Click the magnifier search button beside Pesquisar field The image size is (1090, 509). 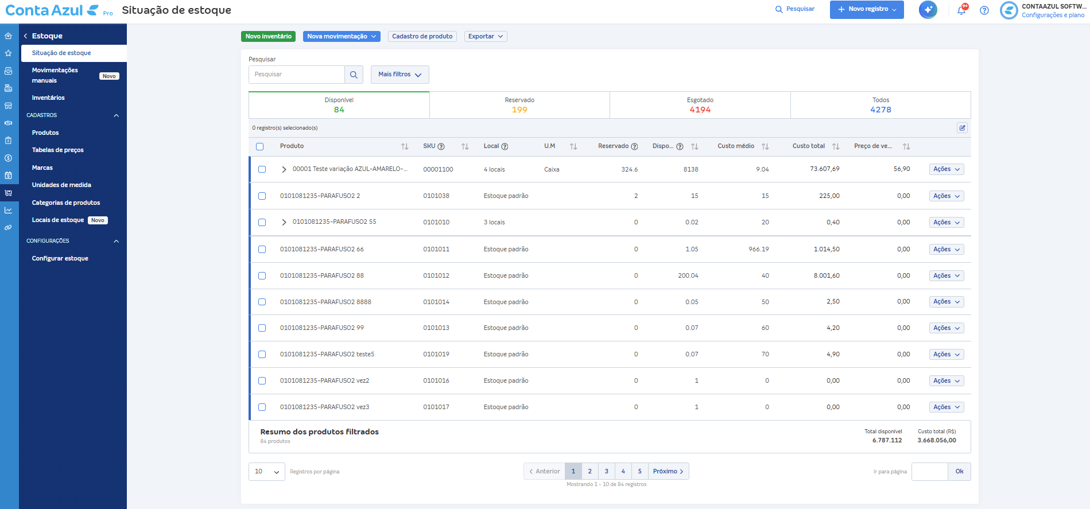click(354, 75)
